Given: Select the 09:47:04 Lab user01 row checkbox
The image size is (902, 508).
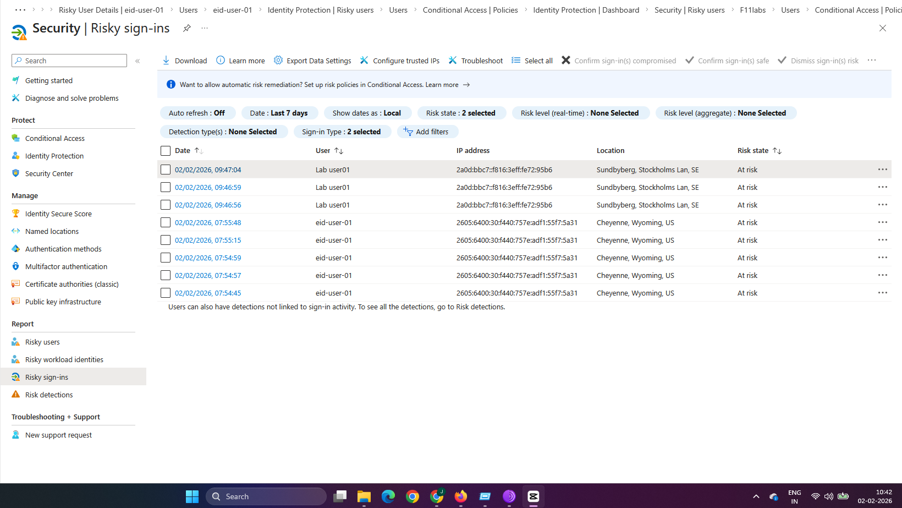Looking at the screenshot, I should click(x=166, y=170).
